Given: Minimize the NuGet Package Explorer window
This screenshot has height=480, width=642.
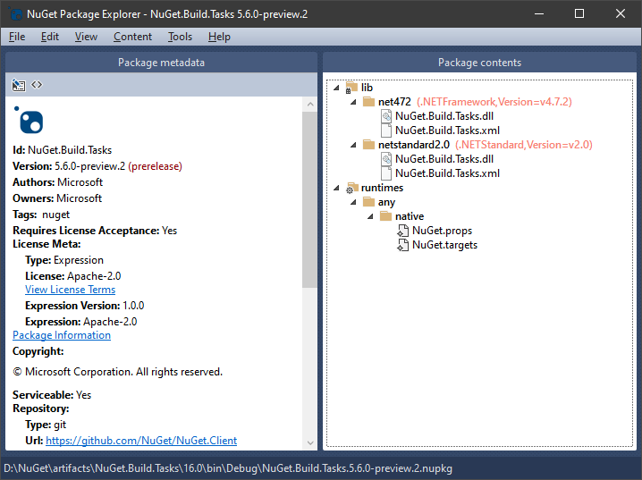Looking at the screenshot, I should pos(539,14).
